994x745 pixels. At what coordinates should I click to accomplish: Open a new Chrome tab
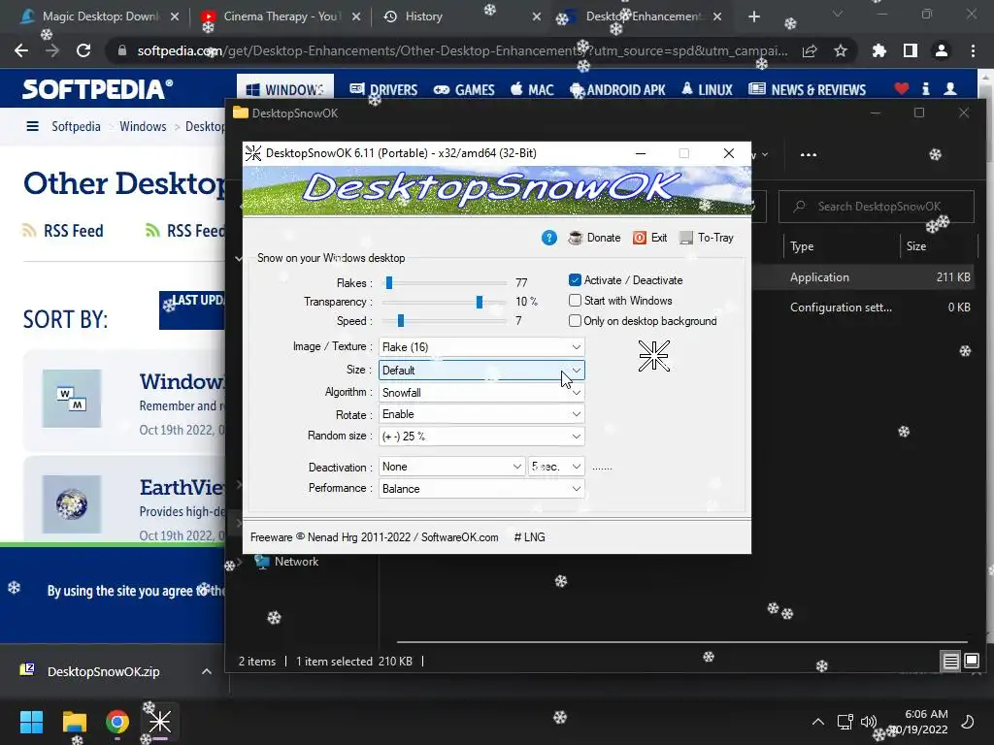pyautogui.click(x=753, y=16)
